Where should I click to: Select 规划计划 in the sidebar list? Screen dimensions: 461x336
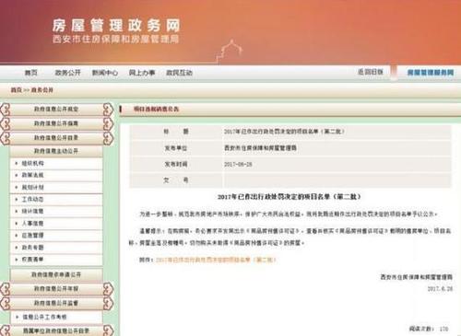(32, 187)
